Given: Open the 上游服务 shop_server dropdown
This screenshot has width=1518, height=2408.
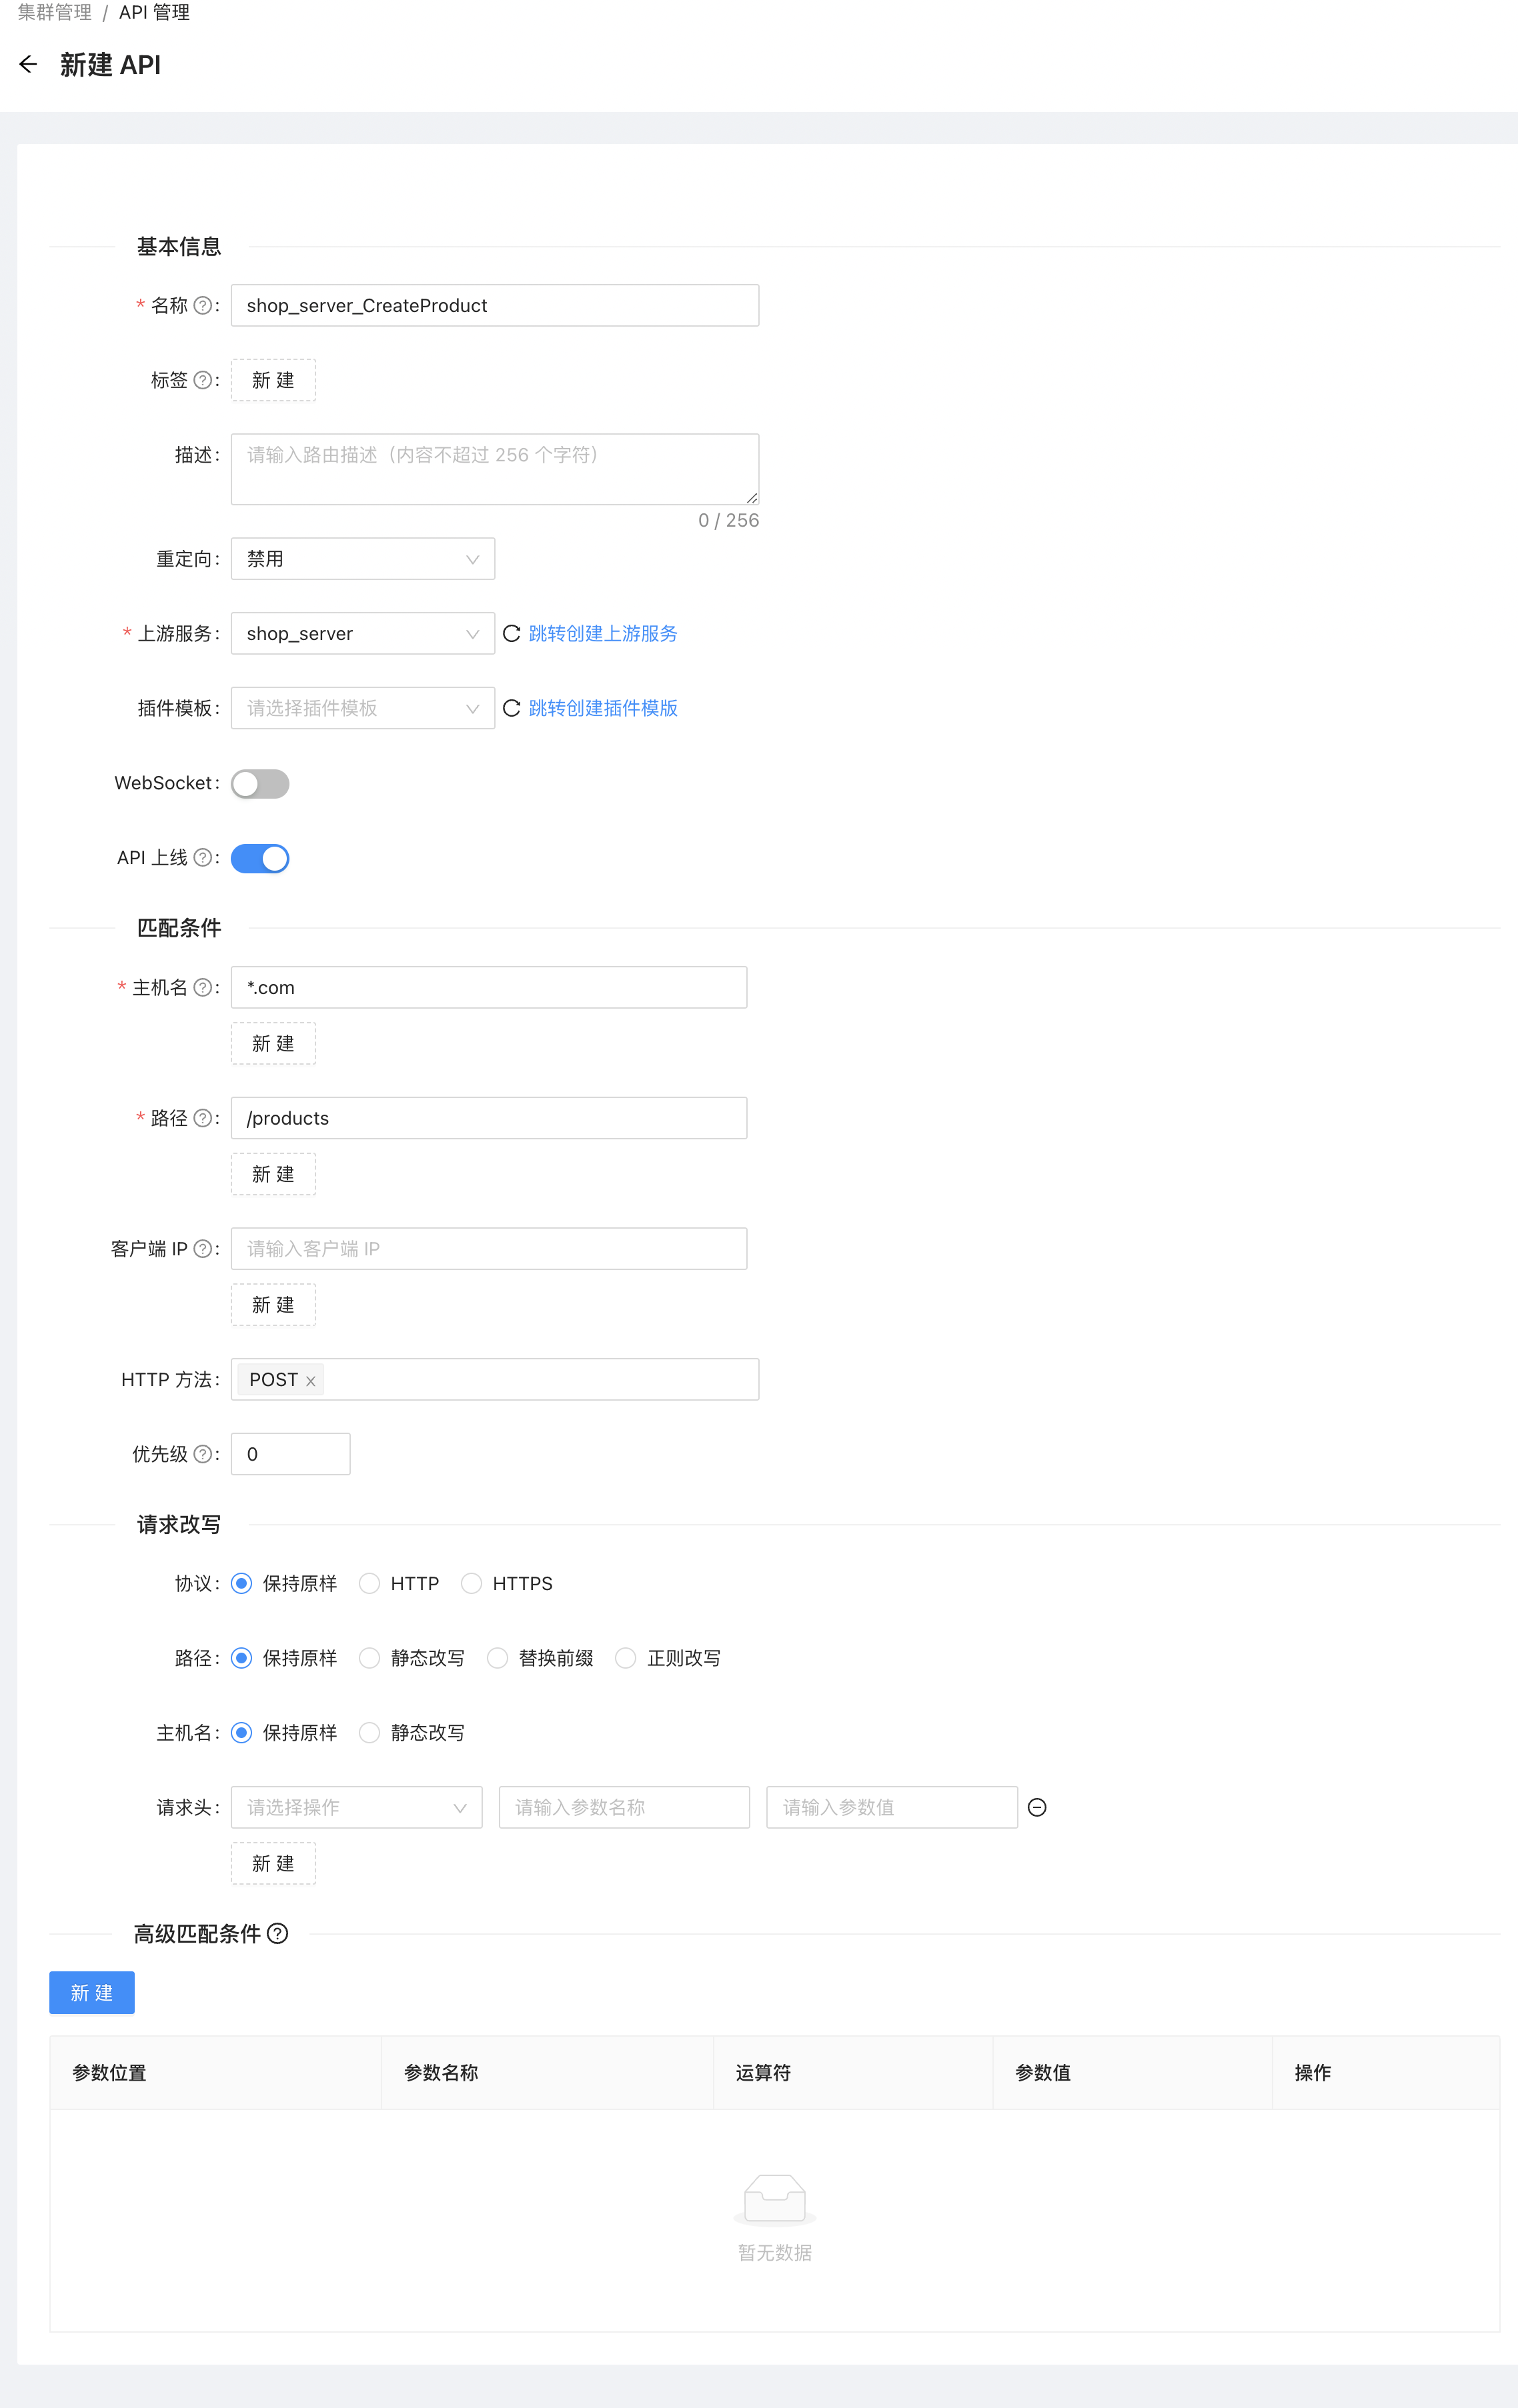Looking at the screenshot, I should coord(363,634).
